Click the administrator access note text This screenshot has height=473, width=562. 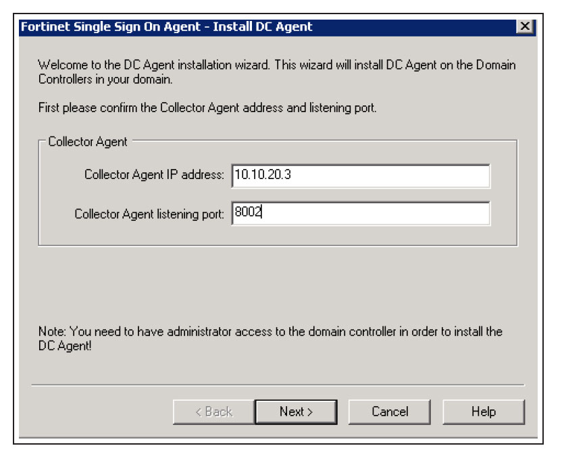pos(270,338)
